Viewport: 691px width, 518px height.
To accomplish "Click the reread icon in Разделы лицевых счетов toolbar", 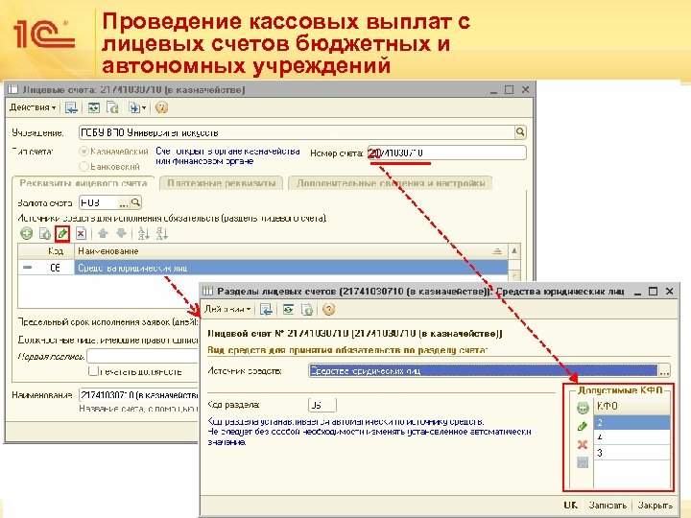I will (x=288, y=309).
